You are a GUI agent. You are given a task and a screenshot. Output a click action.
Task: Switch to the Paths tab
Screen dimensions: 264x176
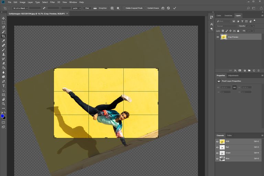pos(229,135)
